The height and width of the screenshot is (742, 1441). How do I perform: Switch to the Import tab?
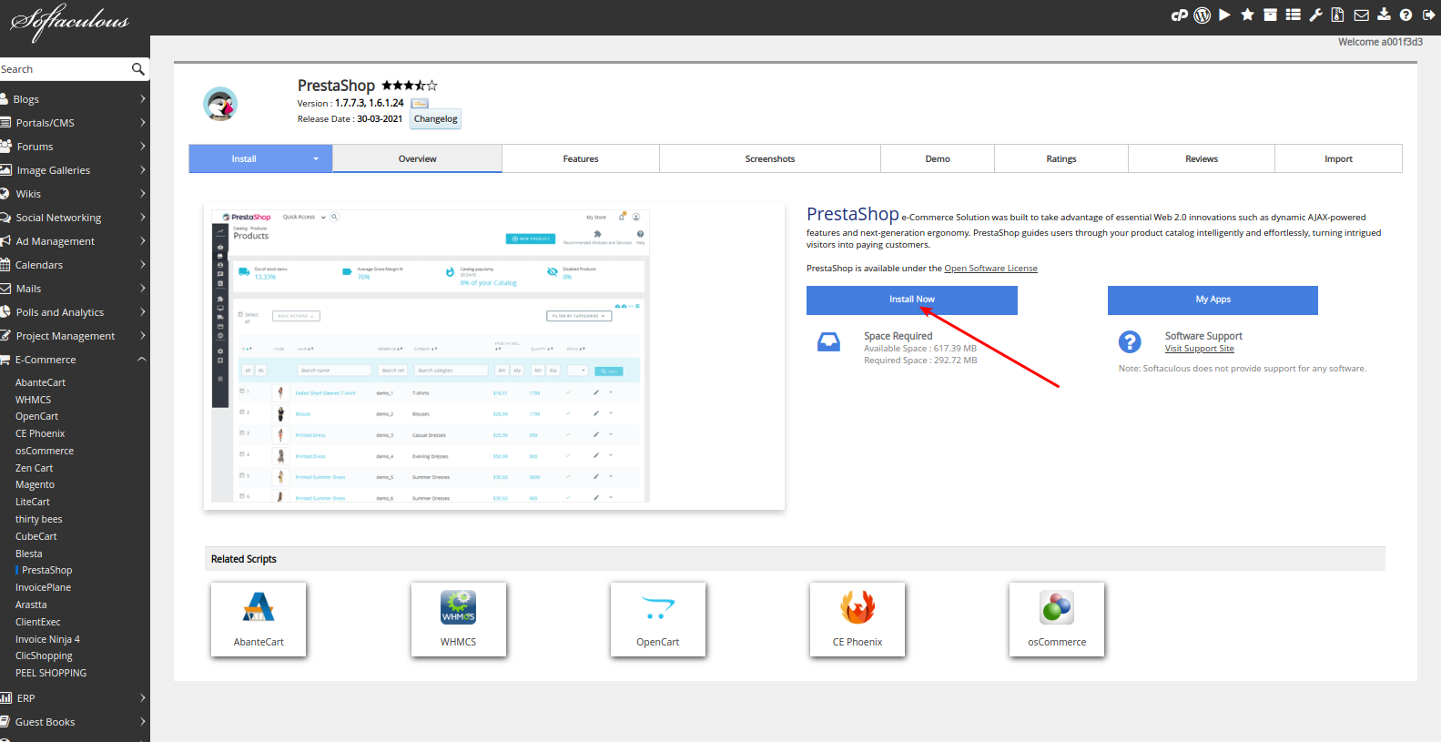coord(1338,159)
